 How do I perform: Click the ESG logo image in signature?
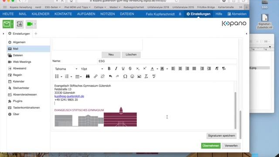click(96, 116)
